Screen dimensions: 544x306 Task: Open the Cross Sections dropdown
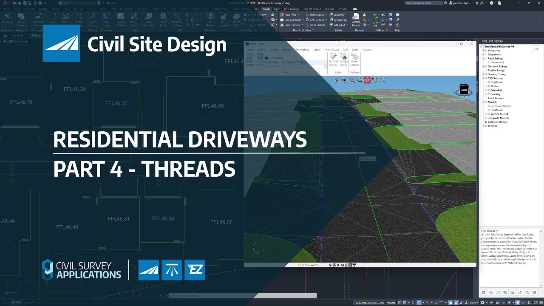[303, 20]
